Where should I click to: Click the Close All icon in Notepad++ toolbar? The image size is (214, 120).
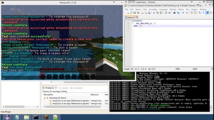[146, 13]
